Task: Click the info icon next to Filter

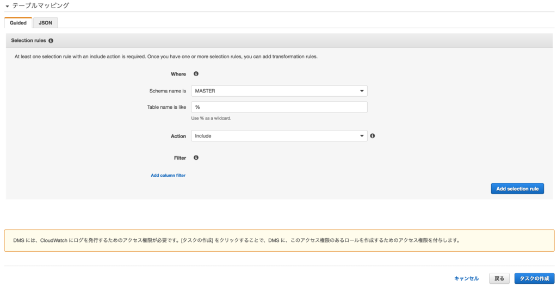Action: 196,158
